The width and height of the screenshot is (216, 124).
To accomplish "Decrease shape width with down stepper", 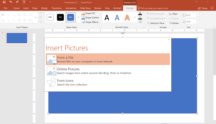I will coord(197,22).
